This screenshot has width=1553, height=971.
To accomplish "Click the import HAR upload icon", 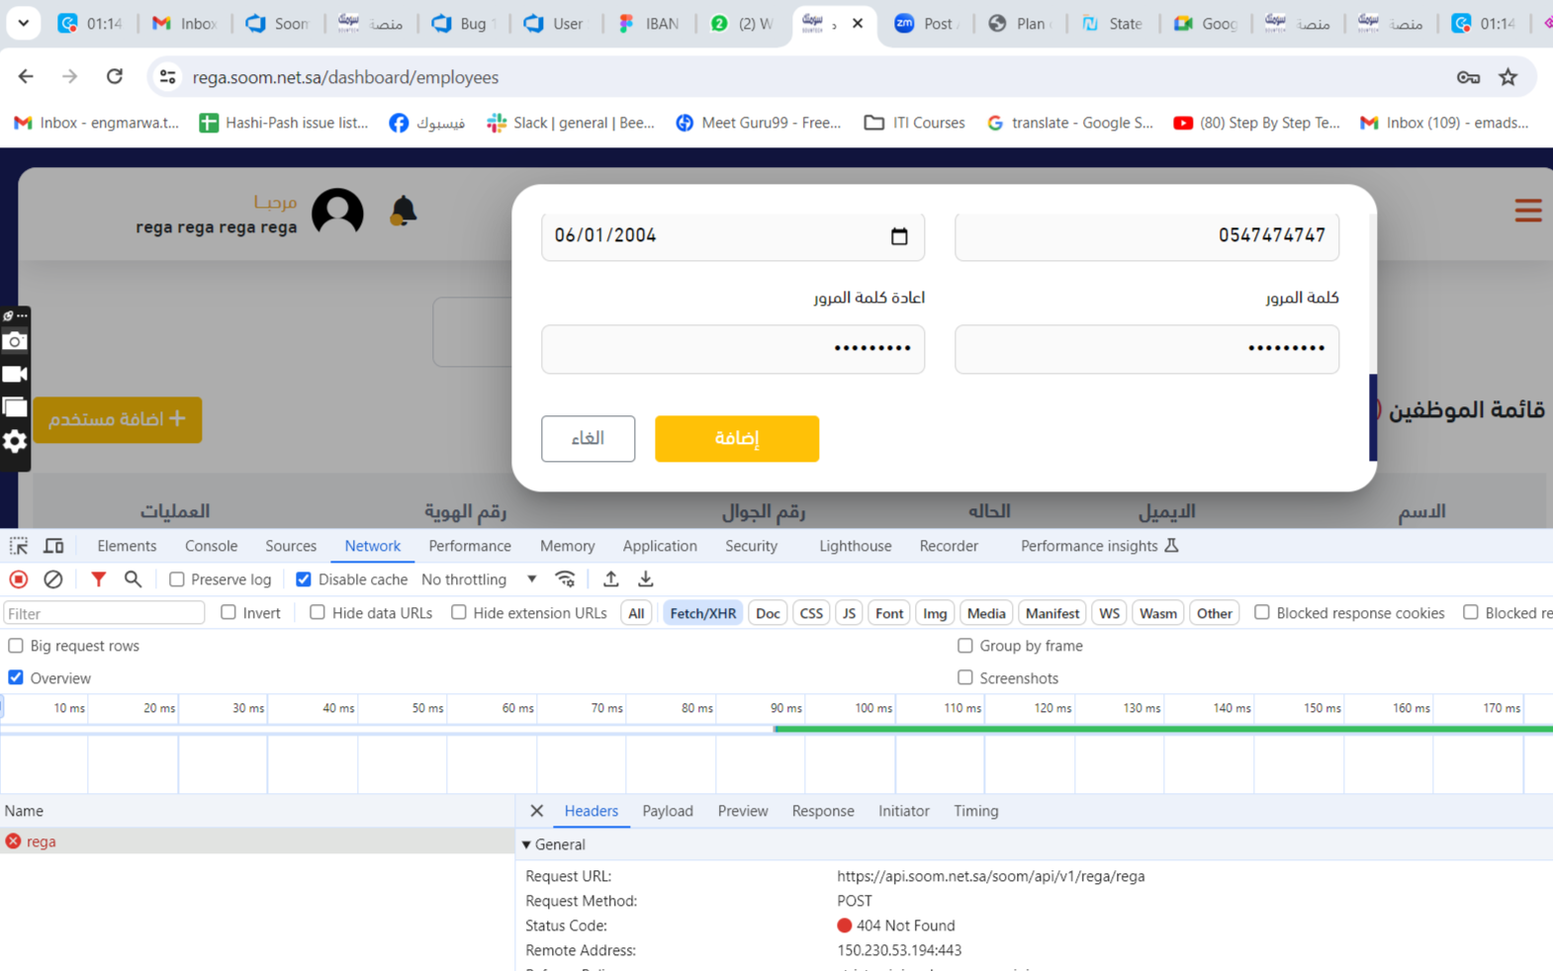I will (x=611, y=579).
